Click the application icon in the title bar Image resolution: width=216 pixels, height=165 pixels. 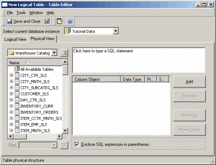click(x=4, y=5)
